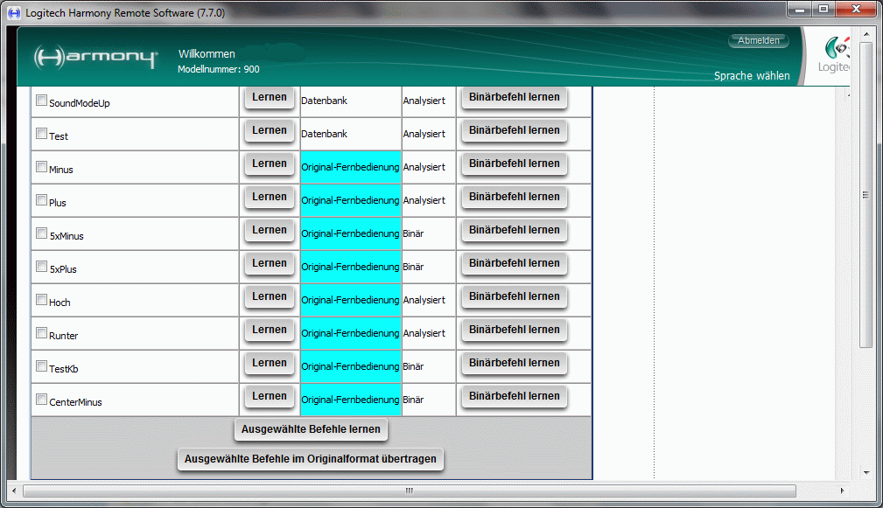Image resolution: width=883 pixels, height=508 pixels.
Task: Open the Sprache wählen language link
Action: [751, 76]
